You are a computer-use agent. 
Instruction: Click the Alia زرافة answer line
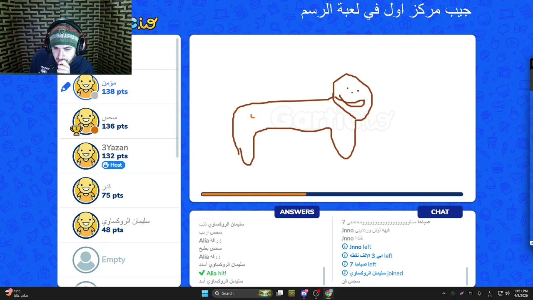[x=210, y=240]
